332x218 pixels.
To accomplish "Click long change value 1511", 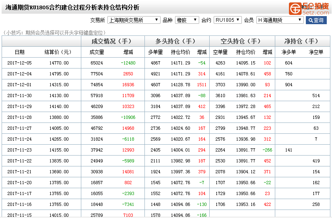I will 202,85.
